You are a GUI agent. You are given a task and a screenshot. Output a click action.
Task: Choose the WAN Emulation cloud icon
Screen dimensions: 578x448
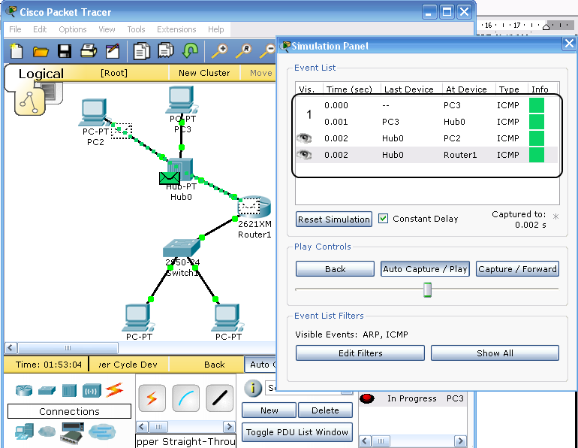pos(47,431)
